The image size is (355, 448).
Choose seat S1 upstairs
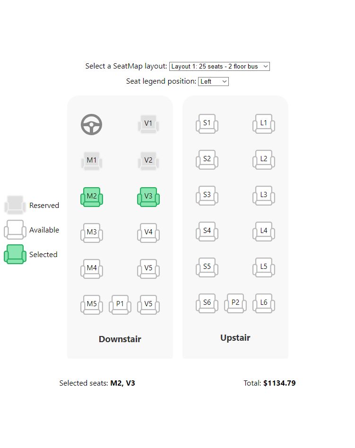pos(207,123)
